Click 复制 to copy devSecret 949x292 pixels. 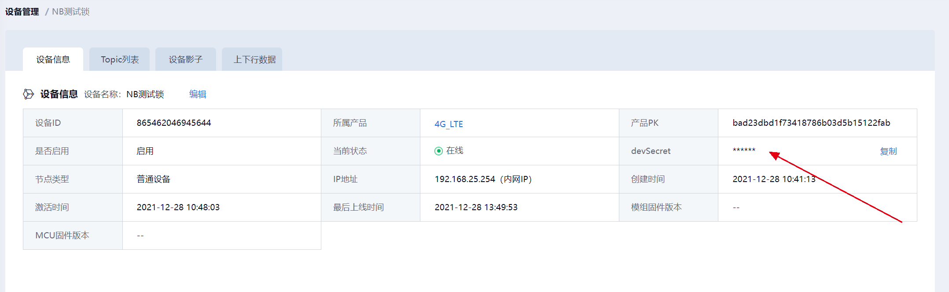click(888, 151)
